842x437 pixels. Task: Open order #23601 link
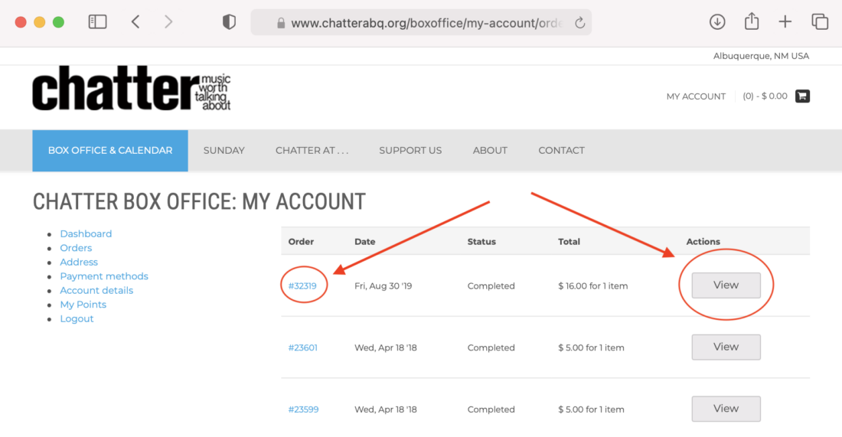[303, 348]
